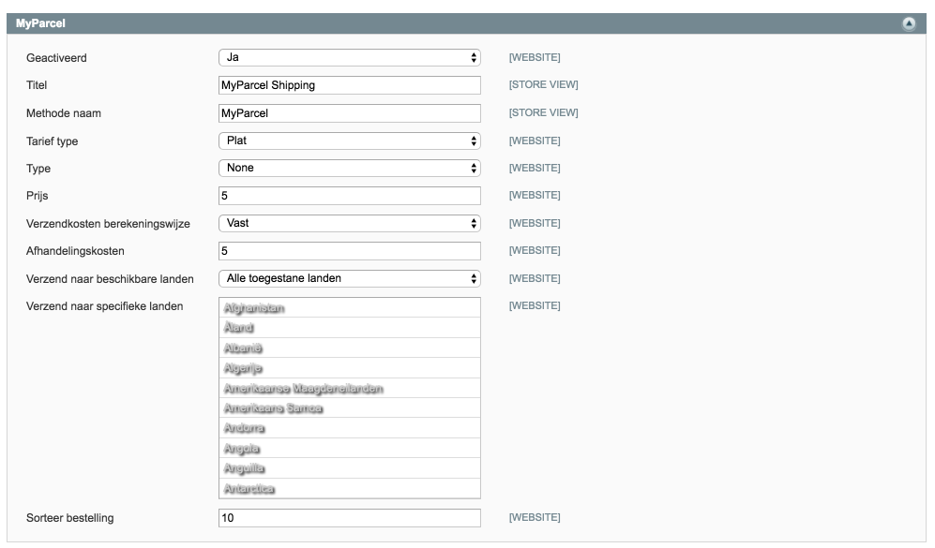This screenshot has height=548, width=935.
Task: Click the [WEBSITE] scope label beside Sorteer bestelling
Action: click(535, 517)
